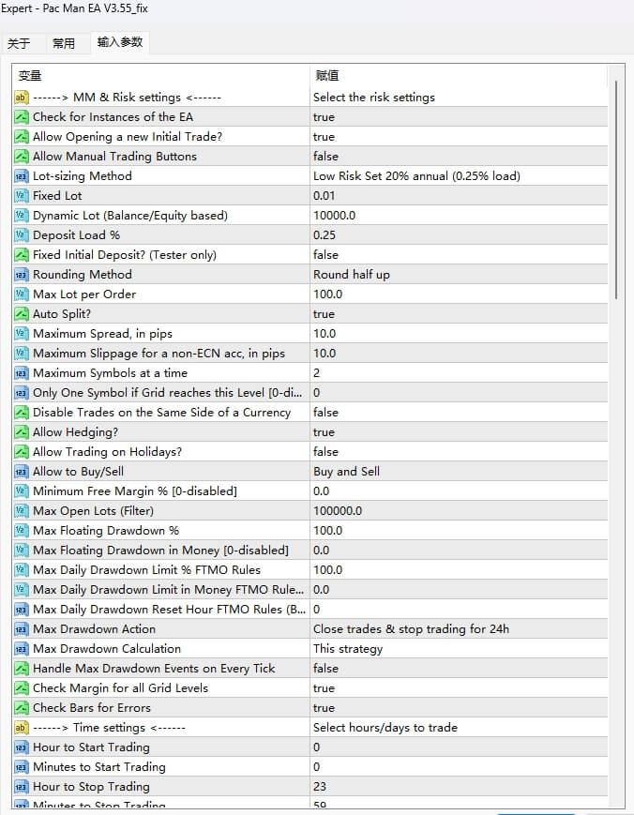Image resolution: width=634 pixels, height=815 pixels.
Task: Click the icon beside Lot-sizing Method
Action: tap(22, 176)
